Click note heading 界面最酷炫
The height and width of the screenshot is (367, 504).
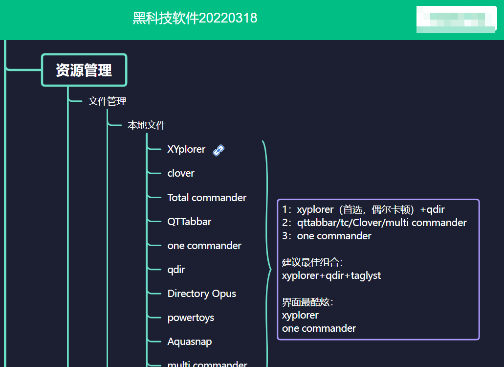307,302
